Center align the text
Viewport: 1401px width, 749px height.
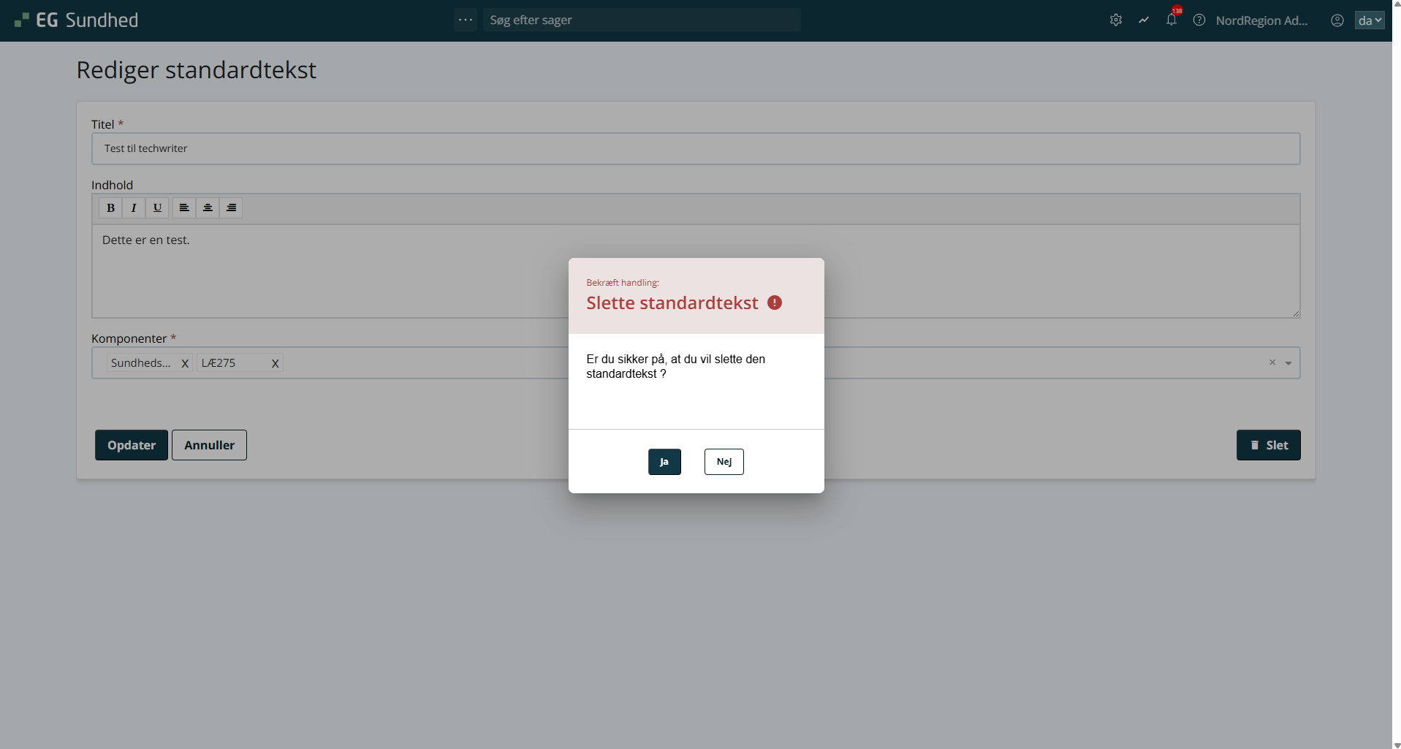pyautogui.click(x=208, y=208)
